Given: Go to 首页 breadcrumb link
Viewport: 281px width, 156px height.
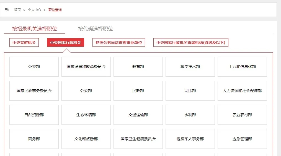Looking at the screenshot, I should (17, 10).
